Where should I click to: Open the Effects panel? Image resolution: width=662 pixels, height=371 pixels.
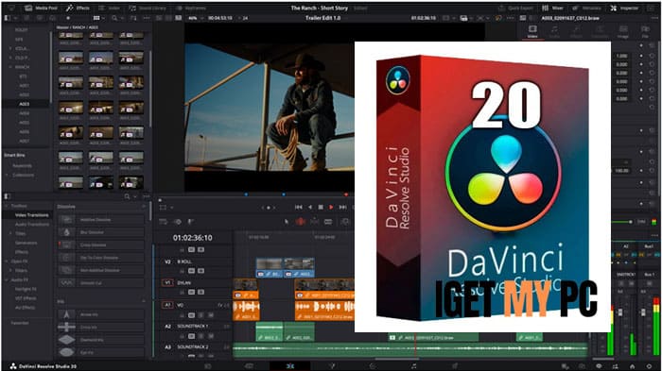[78, 8]
